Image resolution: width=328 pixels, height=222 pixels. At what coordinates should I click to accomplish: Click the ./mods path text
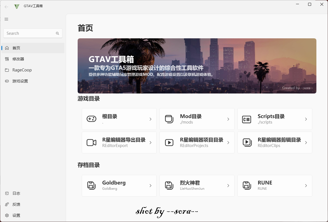point(187,122)
